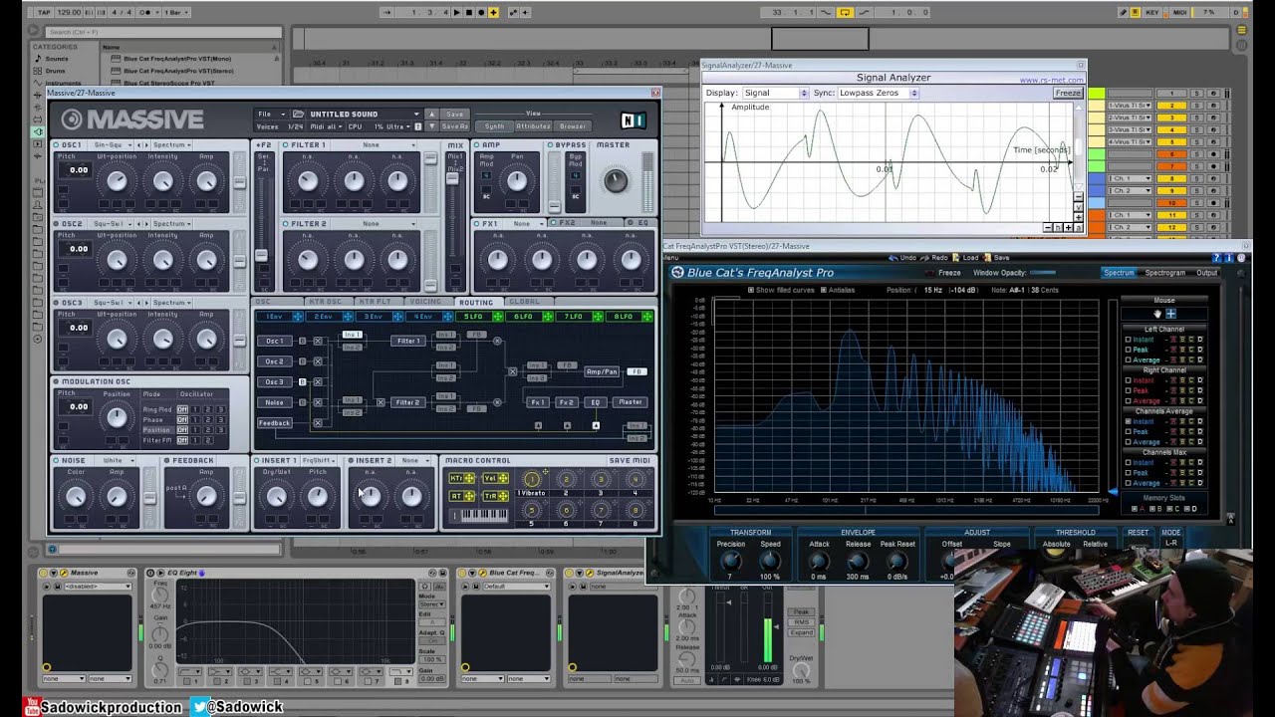The width and height of the screenshot is (1275, 717).
Task: Enable Show filled curves checkbox
Action: 751,290
